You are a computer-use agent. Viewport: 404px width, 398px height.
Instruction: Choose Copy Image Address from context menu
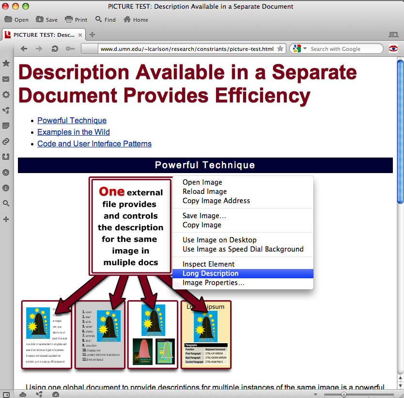point(216,201)
